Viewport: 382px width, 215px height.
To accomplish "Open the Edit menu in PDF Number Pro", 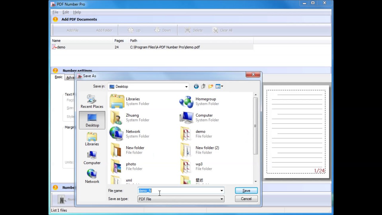I will point(65,12).
